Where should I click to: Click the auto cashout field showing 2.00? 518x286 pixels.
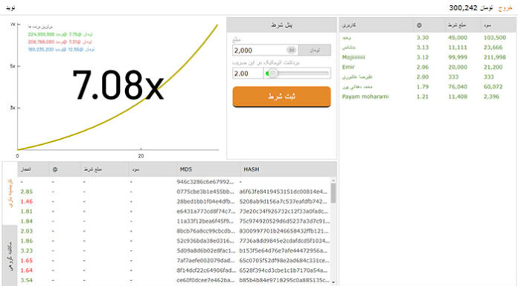248,74
